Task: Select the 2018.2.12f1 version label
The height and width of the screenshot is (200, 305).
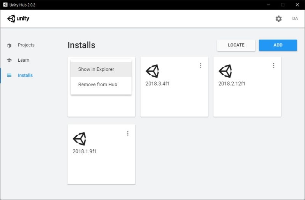Action: pyautogui.click(x=232, y=84)
